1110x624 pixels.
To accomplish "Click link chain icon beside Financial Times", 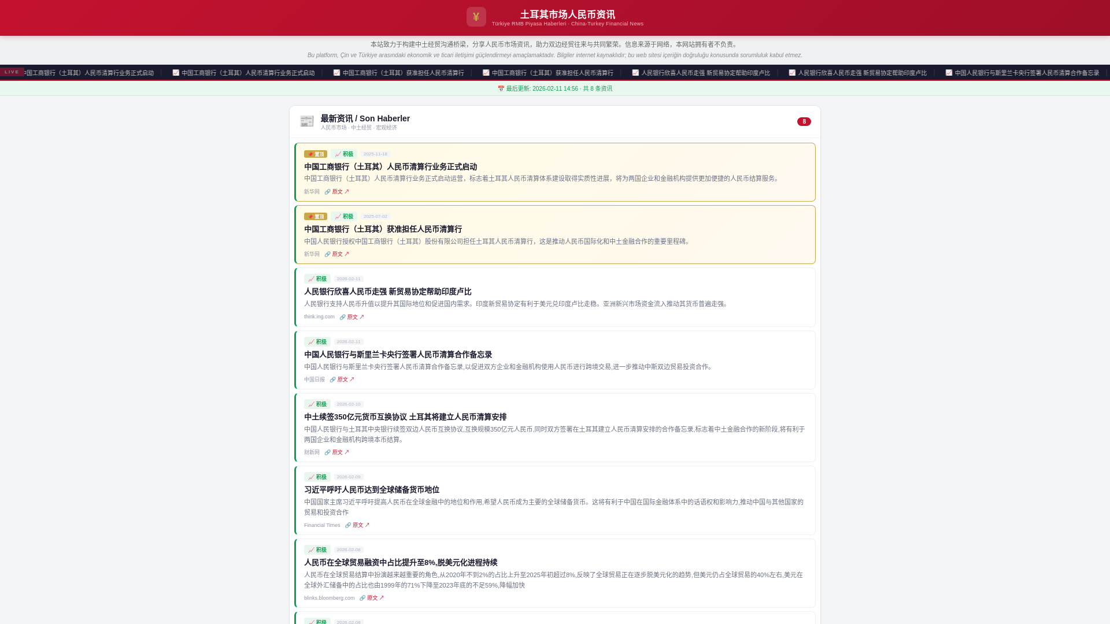I will coord(348,525).
